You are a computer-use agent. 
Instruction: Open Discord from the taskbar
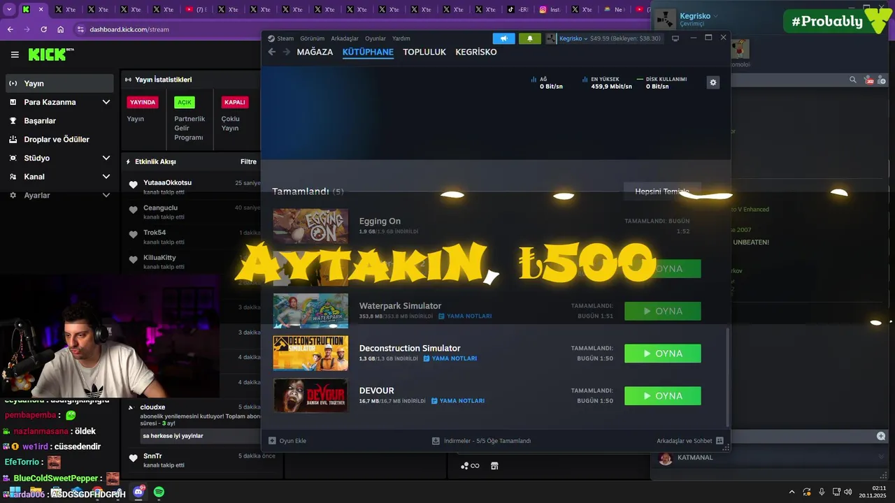pyautogui.click(x=138, y=492)
